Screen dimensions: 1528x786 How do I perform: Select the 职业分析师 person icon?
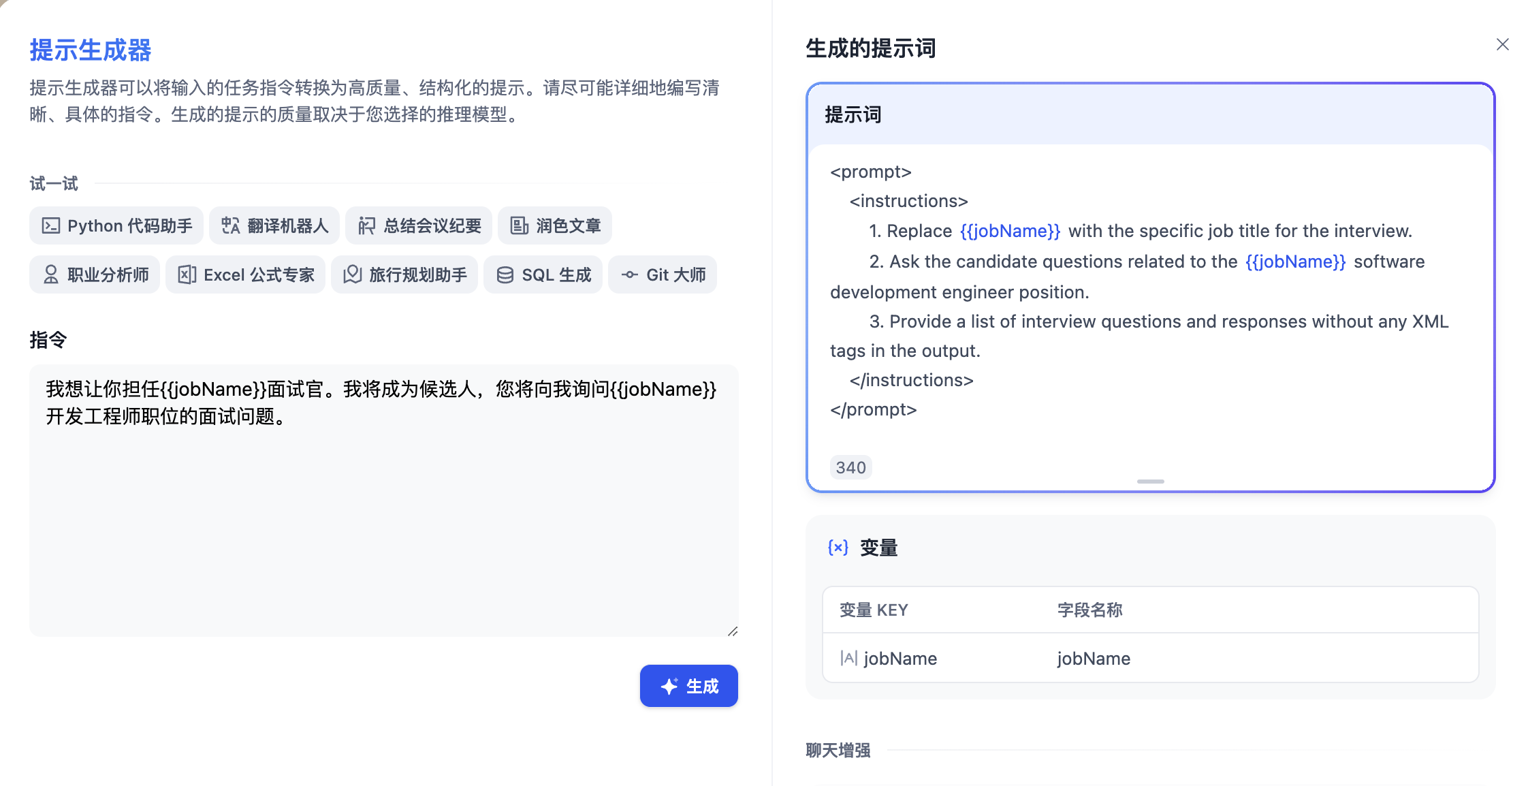(50, 274)
